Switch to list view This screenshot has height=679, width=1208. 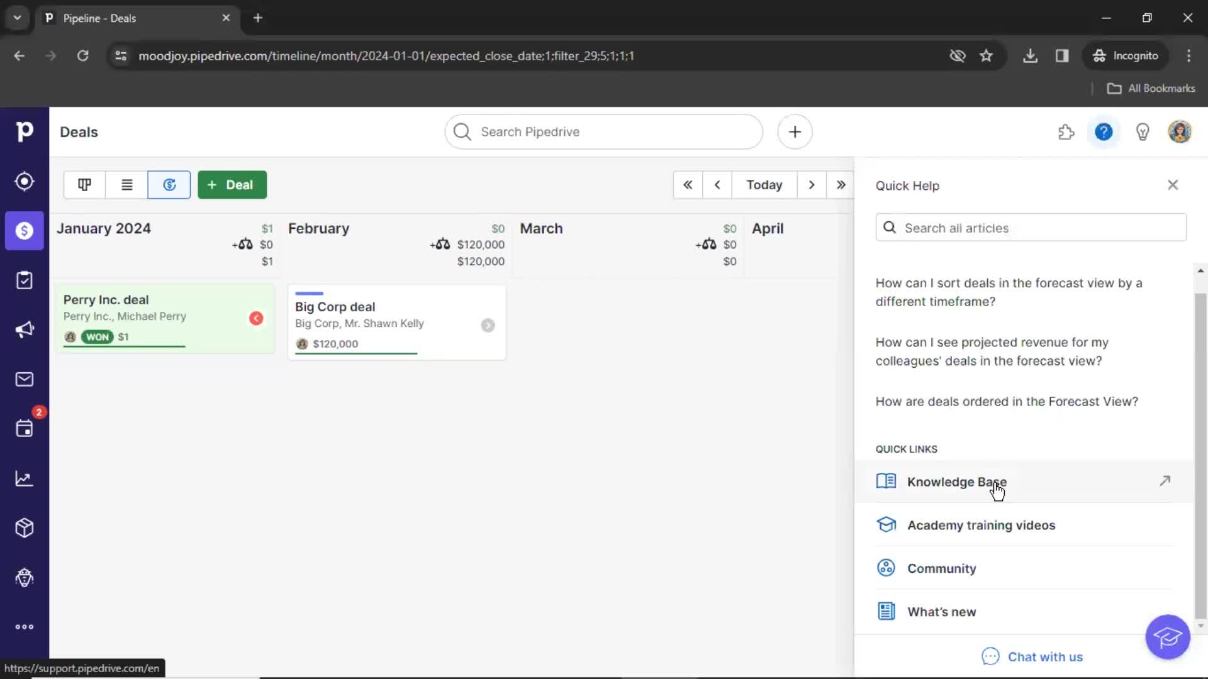click(x=126, y=185)
